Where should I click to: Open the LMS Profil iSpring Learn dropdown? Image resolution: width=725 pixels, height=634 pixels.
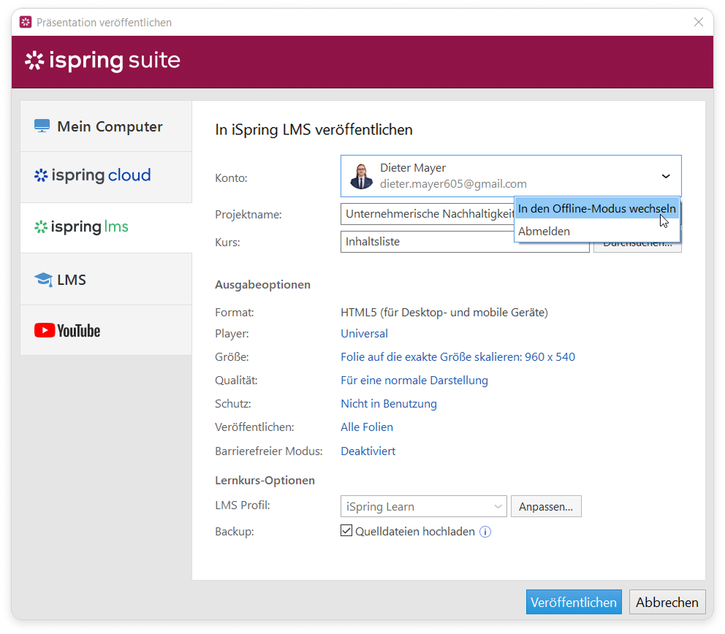coord(424,506)
